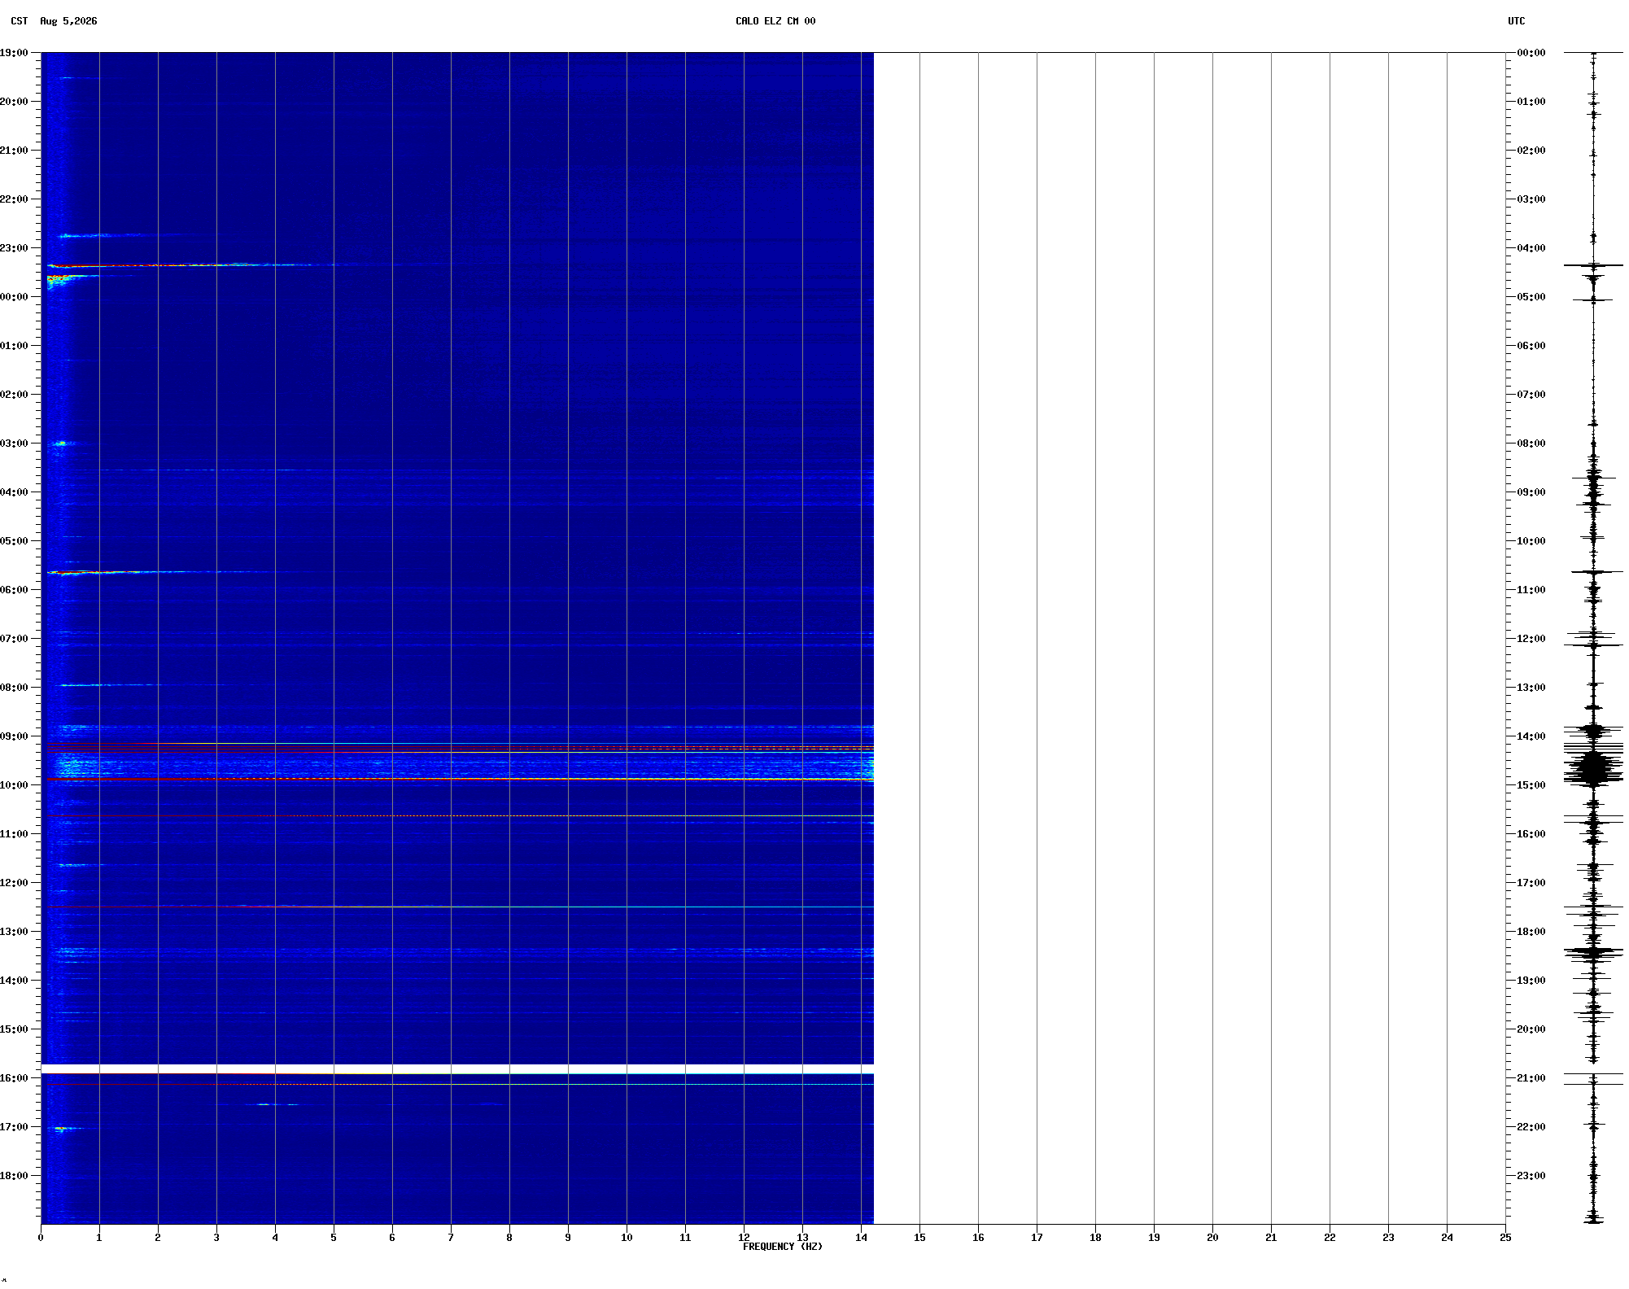
Task: Click frequency tick label 20
Action: click(x=1212, y=1238)
